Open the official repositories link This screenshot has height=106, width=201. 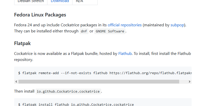(125, 25)
